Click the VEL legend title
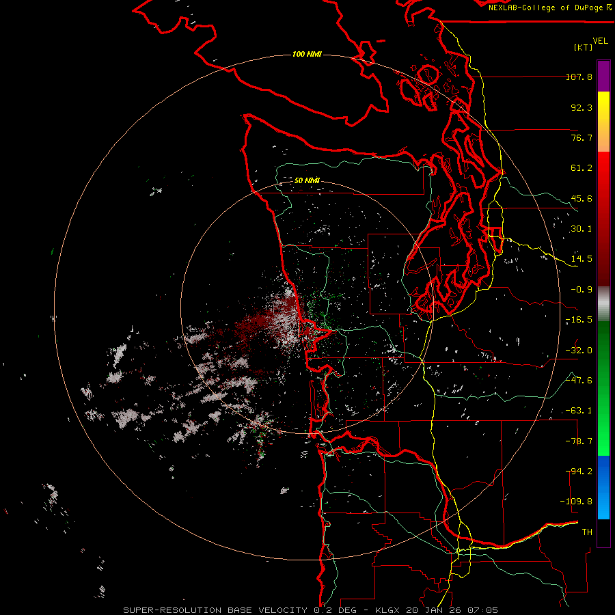 click(600, 41)
